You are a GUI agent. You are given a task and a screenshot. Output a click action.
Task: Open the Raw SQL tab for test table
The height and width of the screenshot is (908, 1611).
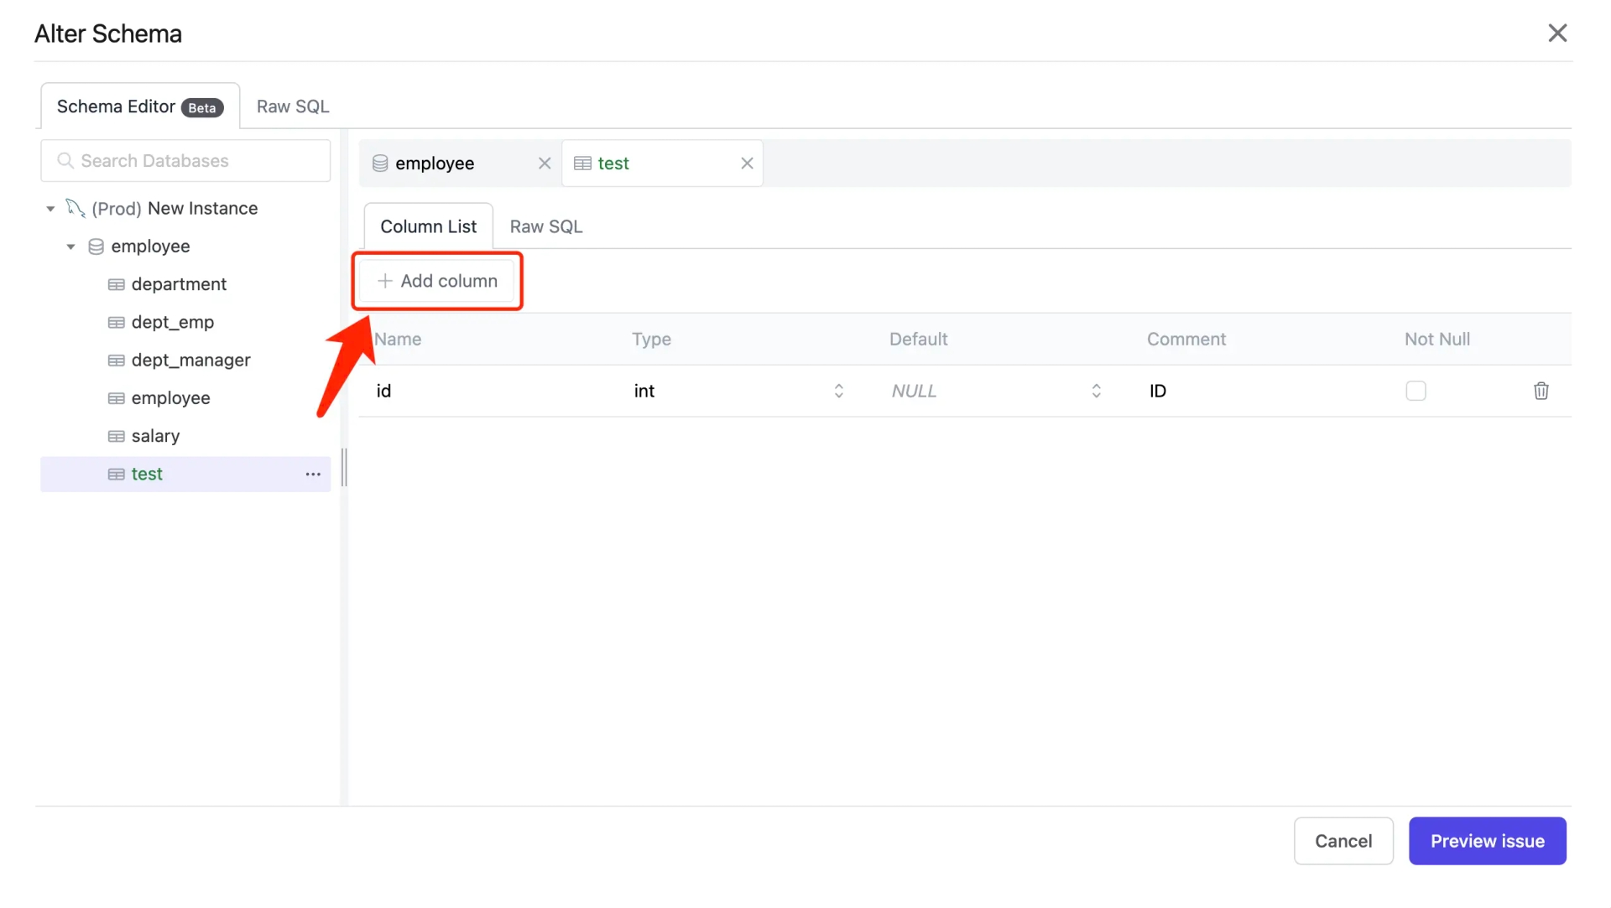click(546, 226)
